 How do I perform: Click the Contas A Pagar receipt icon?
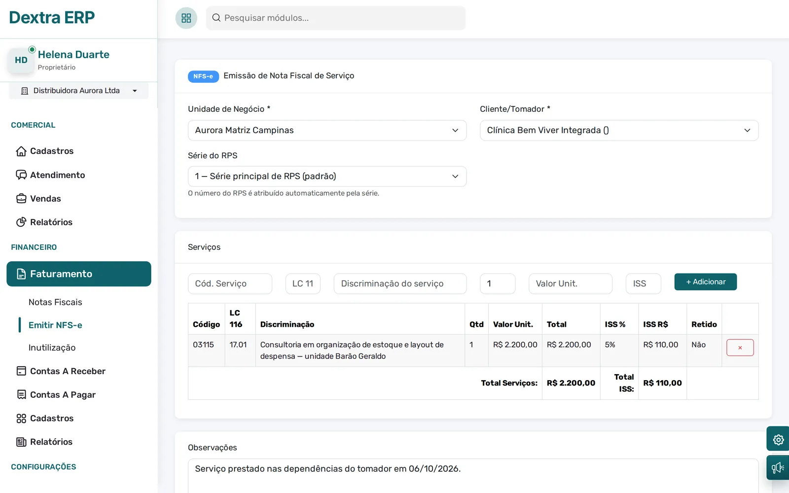21,395
